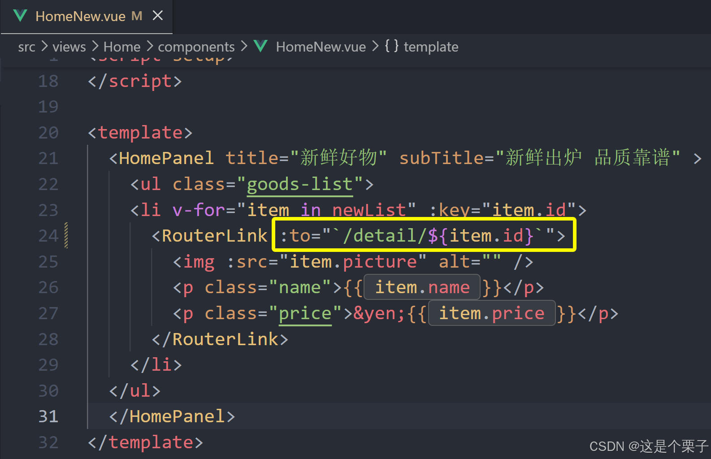Click the closing li tag
This screenshot has width=711, height=459.
156,365
